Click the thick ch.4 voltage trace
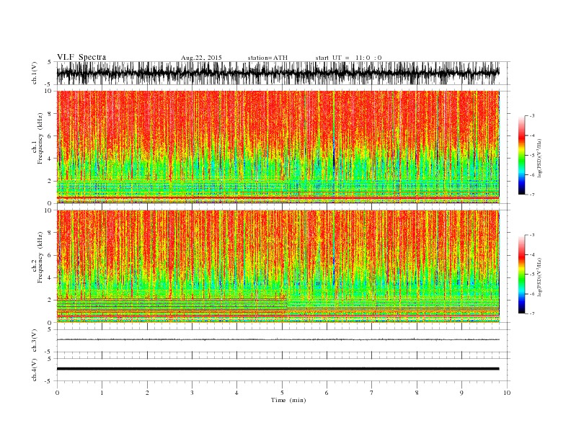 pos(278,369)
